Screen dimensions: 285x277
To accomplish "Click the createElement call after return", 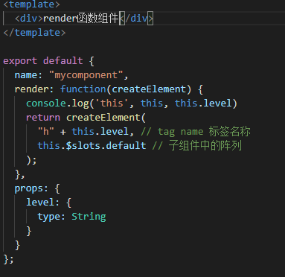I will tap(103, 117).
